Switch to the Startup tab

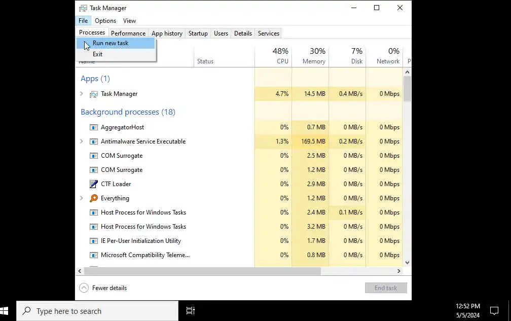coord(198,33)
